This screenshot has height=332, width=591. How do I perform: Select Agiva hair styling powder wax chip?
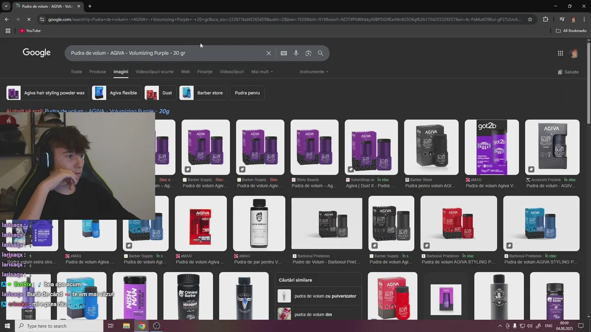47,93
